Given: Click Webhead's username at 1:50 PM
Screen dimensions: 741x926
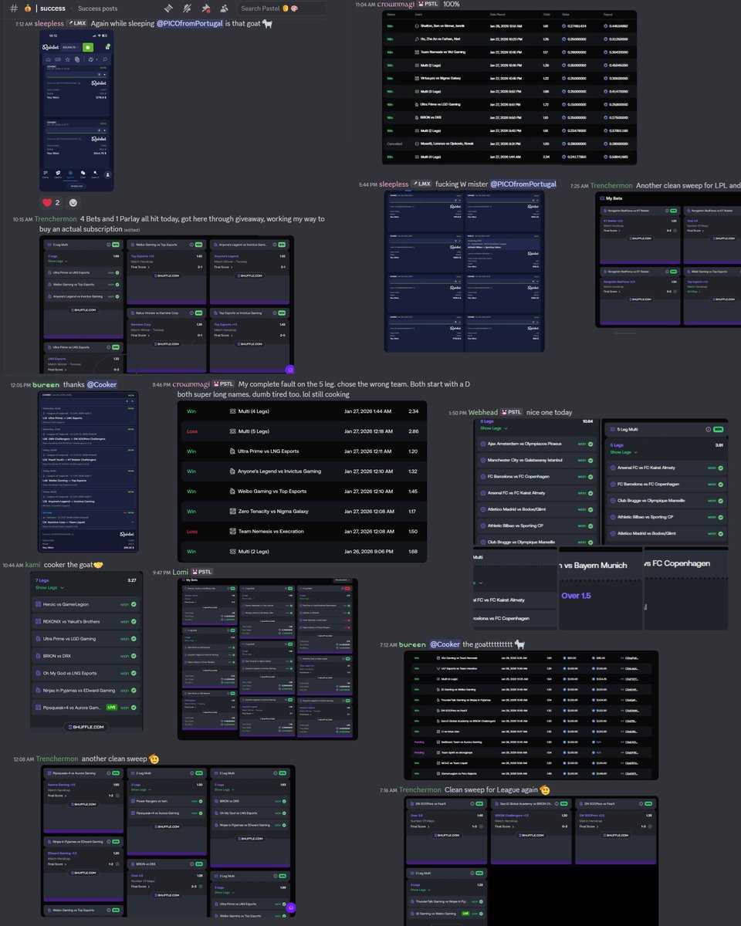Looking at the screenshot, I should tap(483, 412).
